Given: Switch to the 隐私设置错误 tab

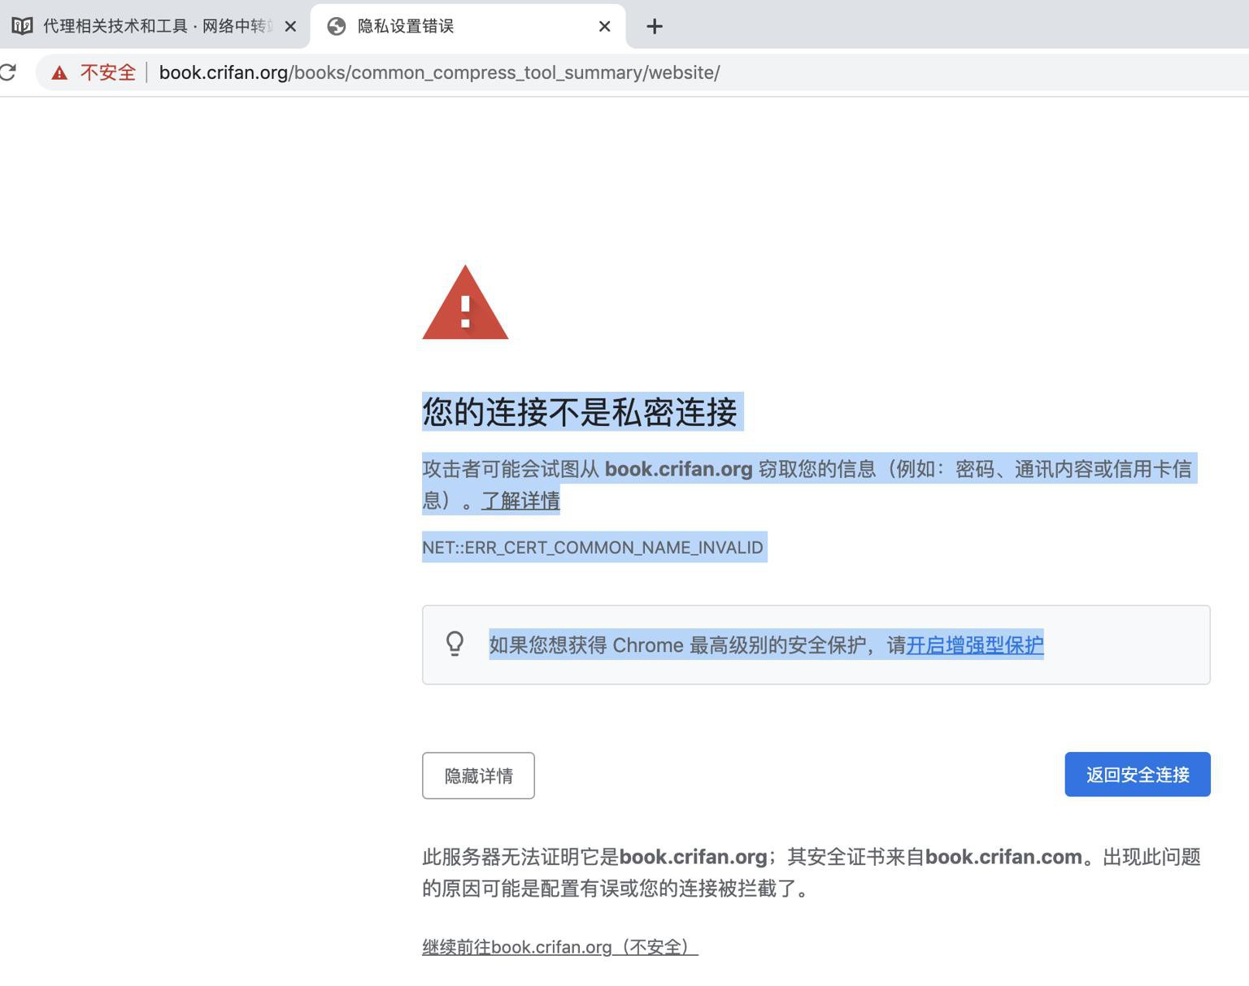Looking at the screenshot, I should point(468,26).
